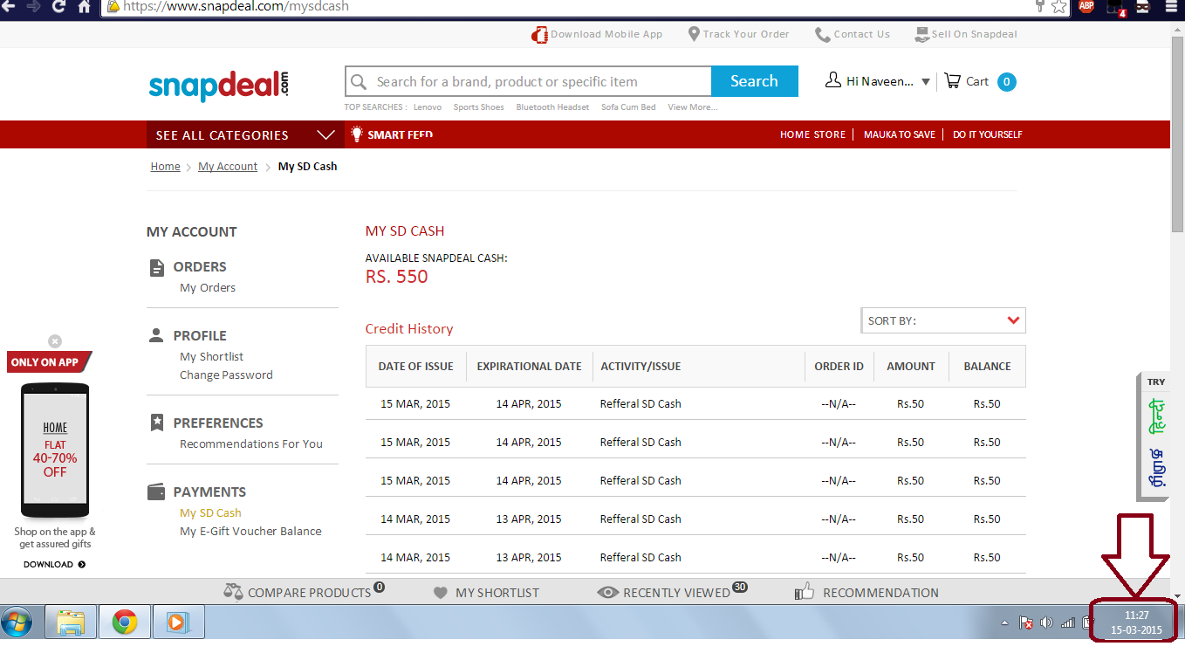
Task: Open the Windows Start button
Action: click(x=17, y=622)
